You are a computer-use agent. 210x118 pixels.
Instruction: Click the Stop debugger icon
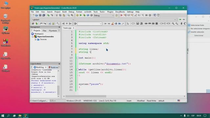(x=150, y=15)
